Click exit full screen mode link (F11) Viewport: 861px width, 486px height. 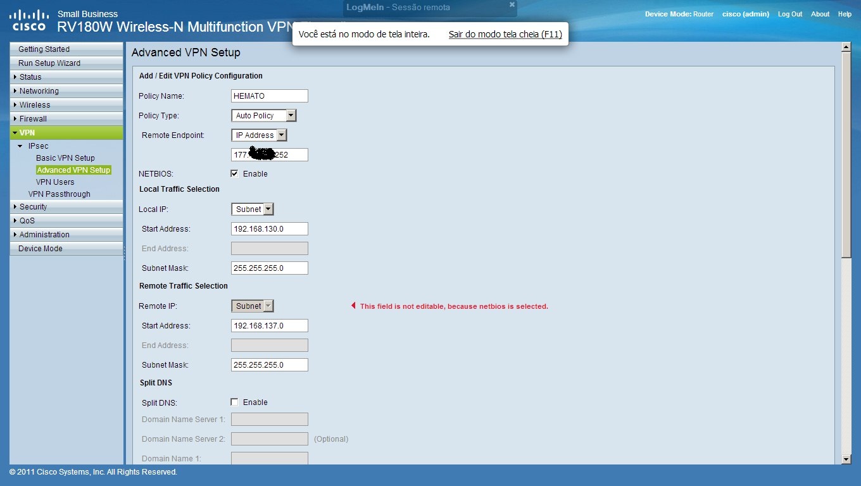[505, 34]
